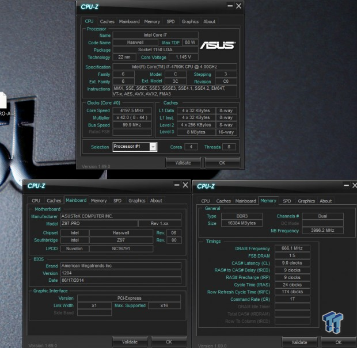Open About tab in Memory window
The height and width of the screenshot is (348, 357).
point(325,201)
